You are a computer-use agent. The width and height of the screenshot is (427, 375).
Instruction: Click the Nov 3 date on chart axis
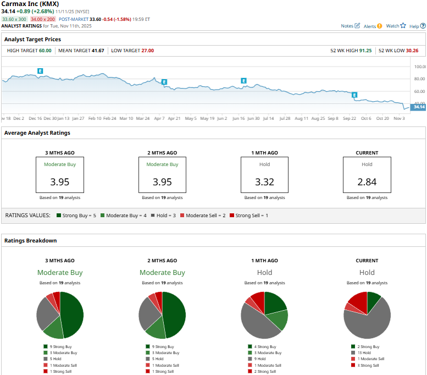[399, 118]
